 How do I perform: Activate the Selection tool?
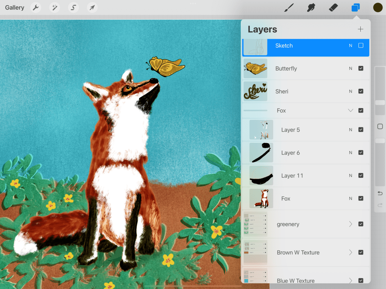(73, 8)
